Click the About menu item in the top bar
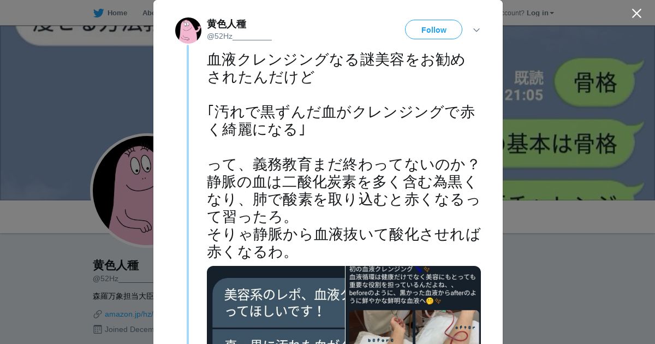 tap(148, 13)
